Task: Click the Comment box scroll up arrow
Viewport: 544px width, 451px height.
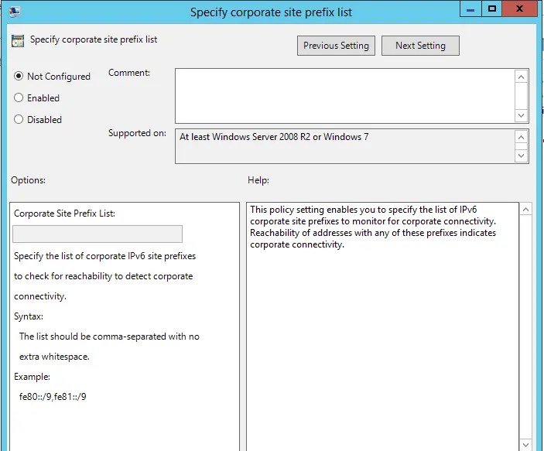Action: [x=521, y=77]
